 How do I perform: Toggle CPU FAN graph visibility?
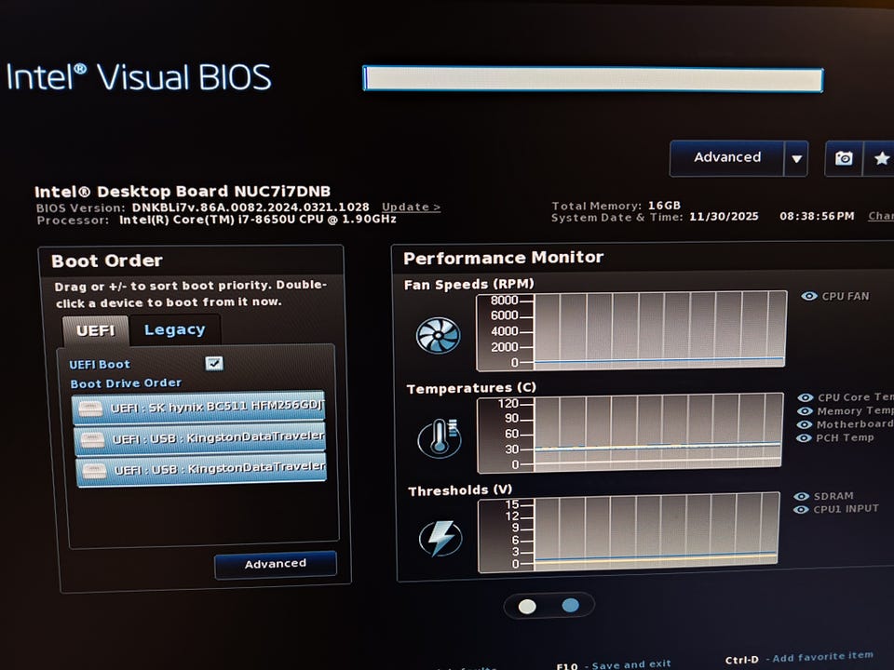809,296
